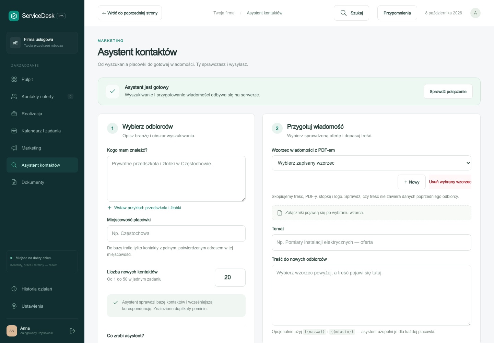Click the 'Treść do nowych odbiorców' text area
Viewport: 494px width, 343px height.
(x=371, y=295)
